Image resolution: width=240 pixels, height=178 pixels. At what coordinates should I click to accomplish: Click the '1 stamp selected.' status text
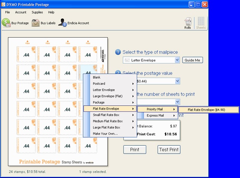click(93, 172)
